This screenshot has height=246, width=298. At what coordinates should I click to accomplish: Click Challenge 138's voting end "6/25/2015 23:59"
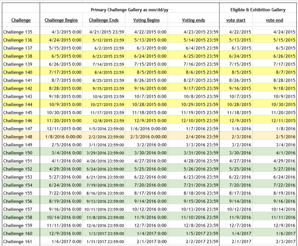(x=201, y=56)
